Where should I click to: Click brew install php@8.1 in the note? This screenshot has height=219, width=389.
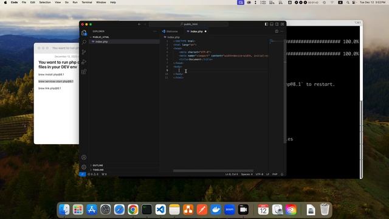click(51, 74)
